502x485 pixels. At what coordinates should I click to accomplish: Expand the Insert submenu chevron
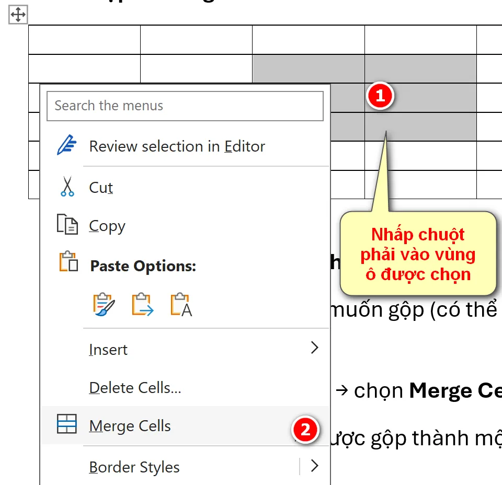(x=314, y=348)
